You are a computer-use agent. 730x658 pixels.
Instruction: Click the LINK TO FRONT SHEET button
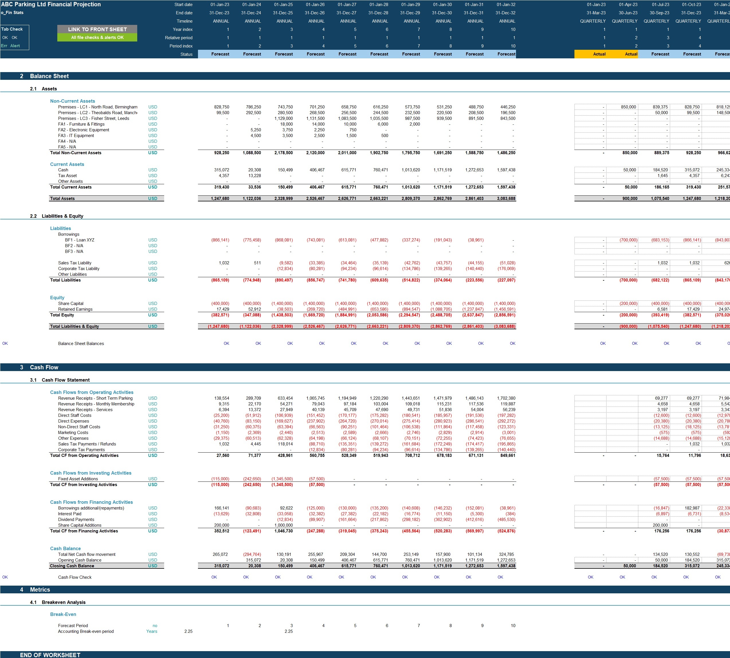click(97, 29)
